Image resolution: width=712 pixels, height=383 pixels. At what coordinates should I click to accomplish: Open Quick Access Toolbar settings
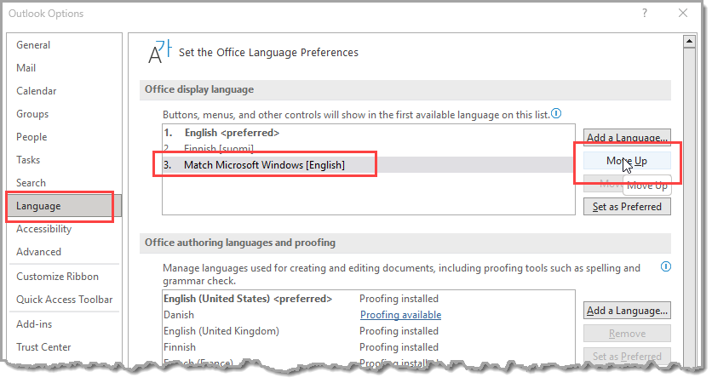tap(65, 300)
